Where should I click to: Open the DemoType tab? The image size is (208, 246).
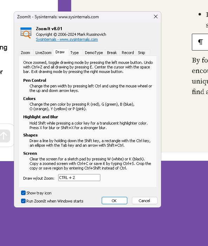point(94,53)
